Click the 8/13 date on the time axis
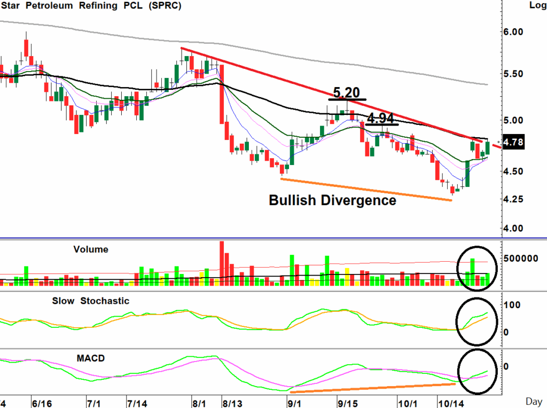Viewport: 547px width, 408px height. (232, 401)
